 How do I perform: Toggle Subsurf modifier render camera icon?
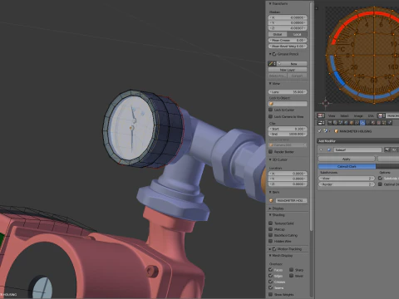387,149
